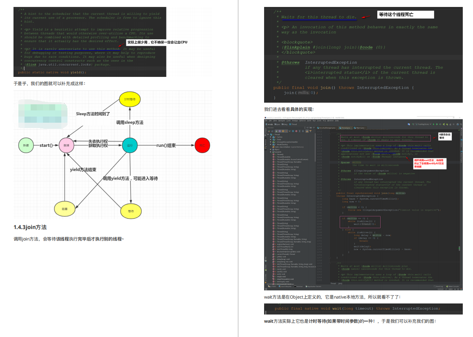Open Rebel Console in the bottom bar
Image resolution: width=473 pixels, height=337 pixels.
pos(453,287)
